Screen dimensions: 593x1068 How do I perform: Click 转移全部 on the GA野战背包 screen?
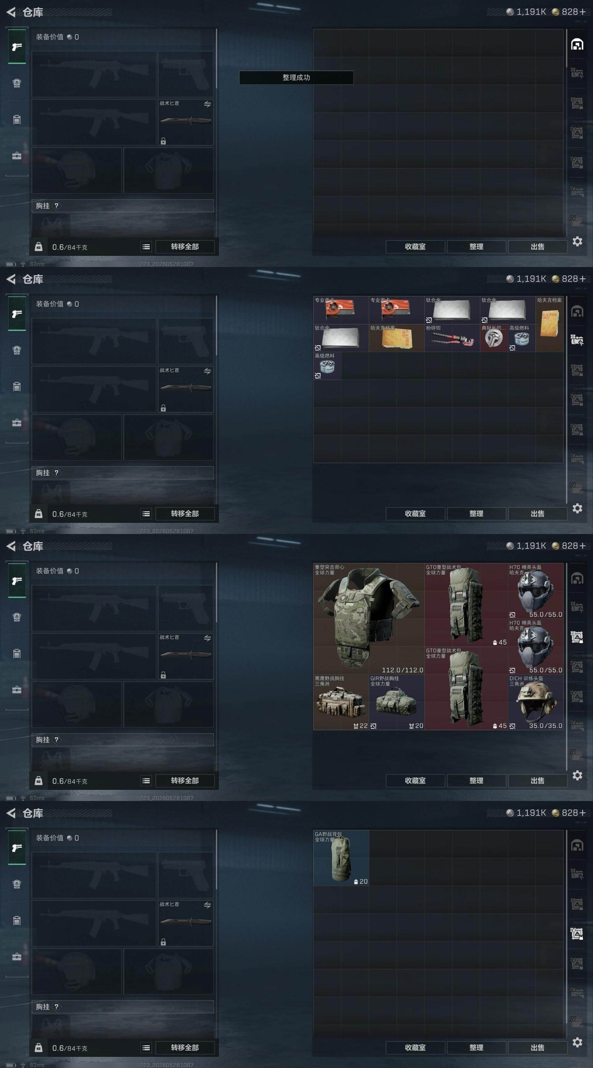[x=185, y=1048]
